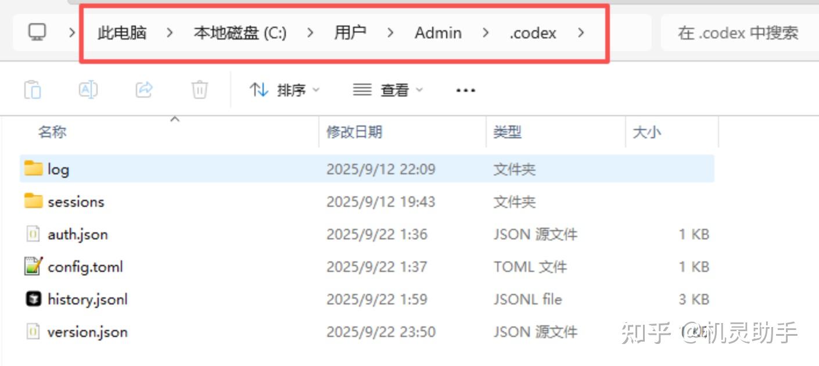This screenshot has height=366, width=819.
Task: Go to 本地磁盘 (C:) in breadcrumb
Action: [x=240, y=33]
